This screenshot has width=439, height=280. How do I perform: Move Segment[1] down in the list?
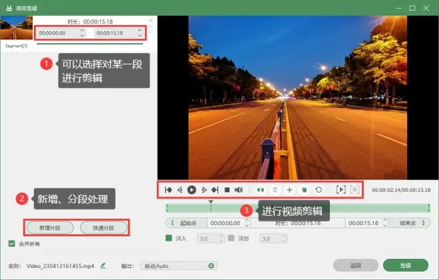[x=151, y=31]
